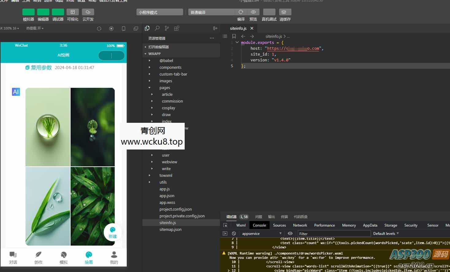
Task: Click the 编译 compile button
Action: [241, 12]
